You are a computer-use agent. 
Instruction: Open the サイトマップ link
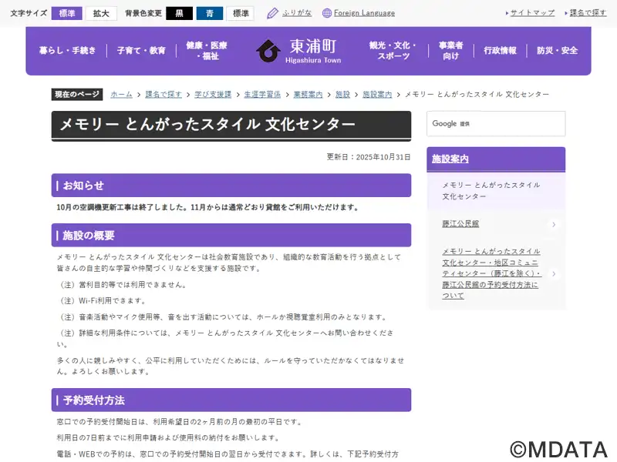coord(532,13)
